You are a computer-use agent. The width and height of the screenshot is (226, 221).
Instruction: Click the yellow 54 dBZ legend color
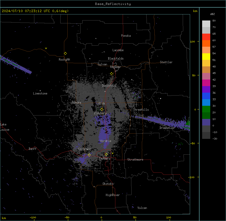pos(206,56)
